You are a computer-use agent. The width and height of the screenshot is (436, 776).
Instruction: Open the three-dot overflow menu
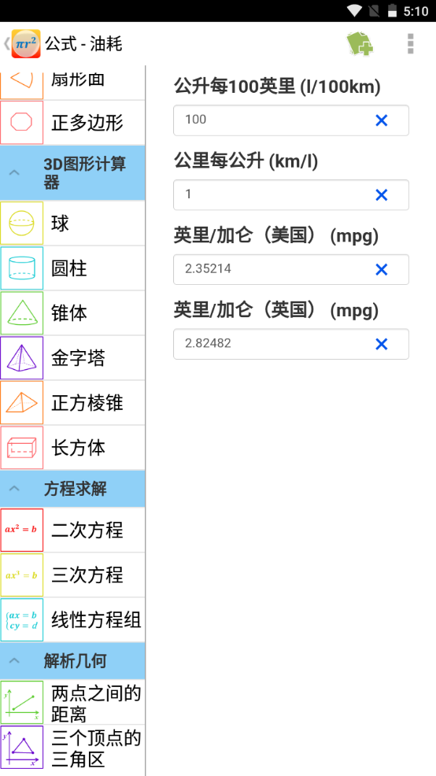coord(410,43)
